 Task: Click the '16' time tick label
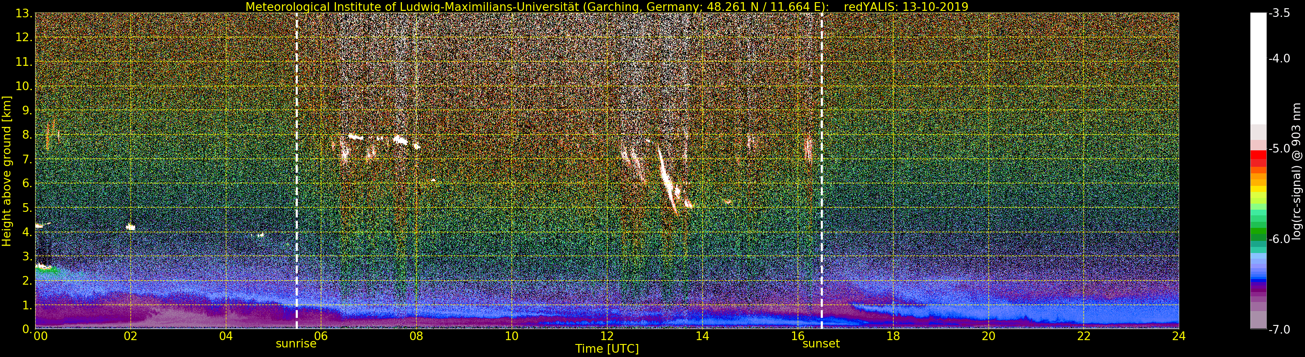(797, 336)
